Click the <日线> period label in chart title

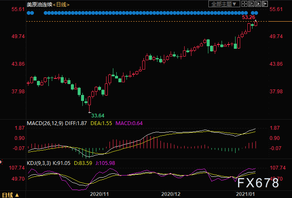coord(62,4)
